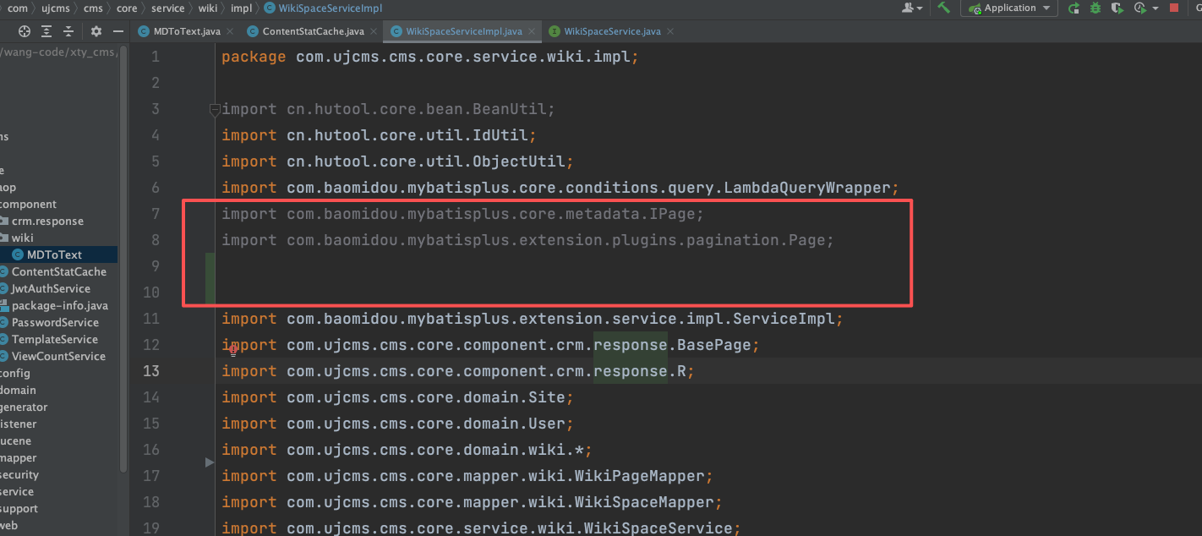Select the support package in project tree

click(19, 508)
